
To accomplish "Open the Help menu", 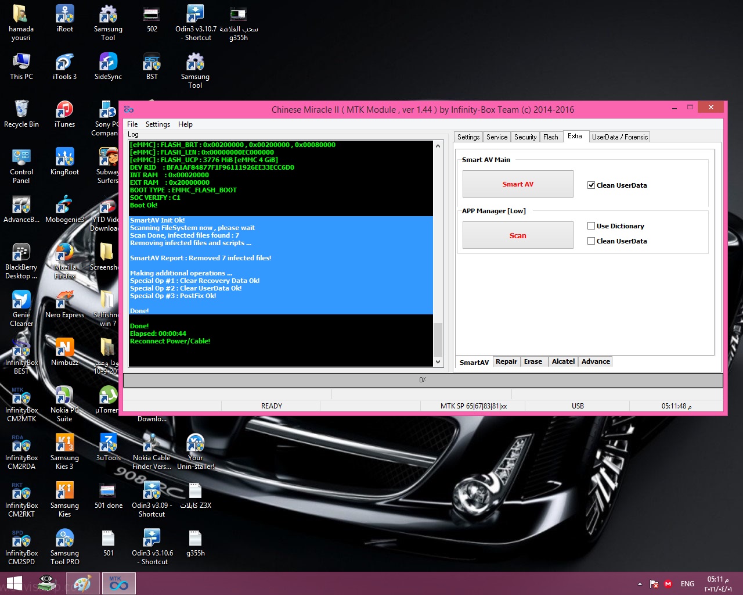I will tap(185, 124).
